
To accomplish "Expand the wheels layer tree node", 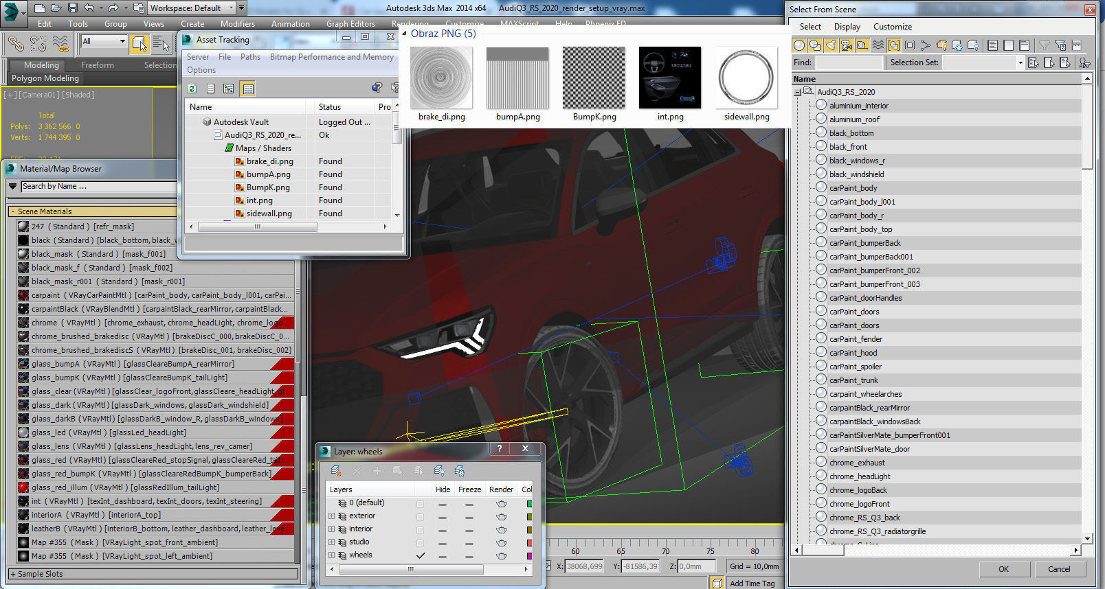I will [331, 555].
